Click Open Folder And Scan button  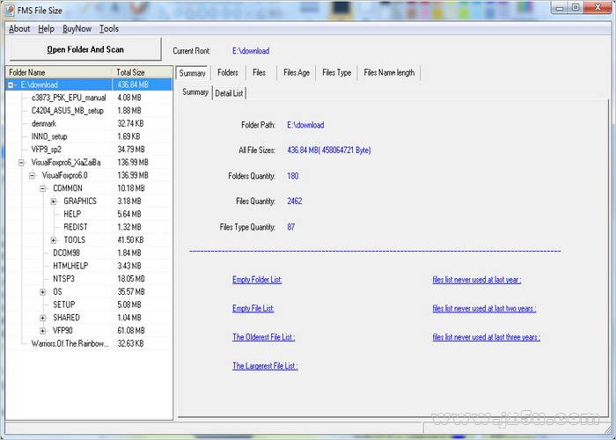[x=85, y=49]
